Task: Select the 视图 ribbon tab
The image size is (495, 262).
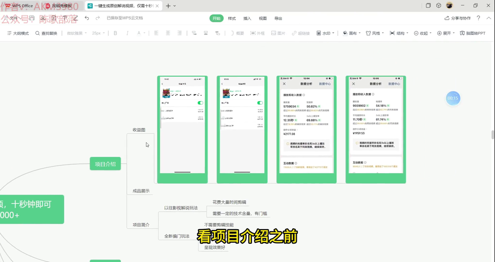Action: [263, 19]
